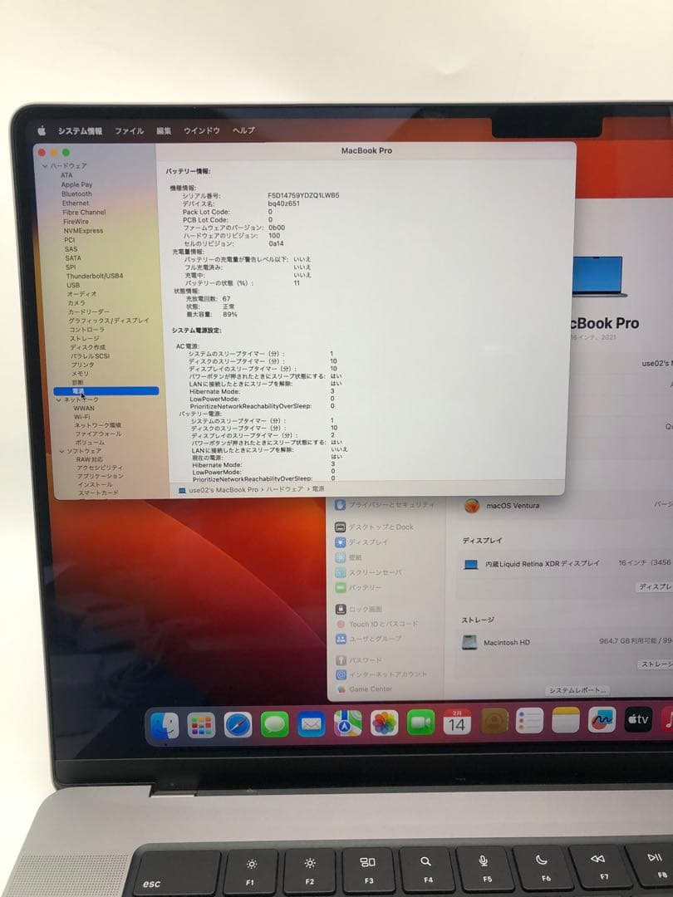Select メモリ in the hardware list

coord(80,374)
